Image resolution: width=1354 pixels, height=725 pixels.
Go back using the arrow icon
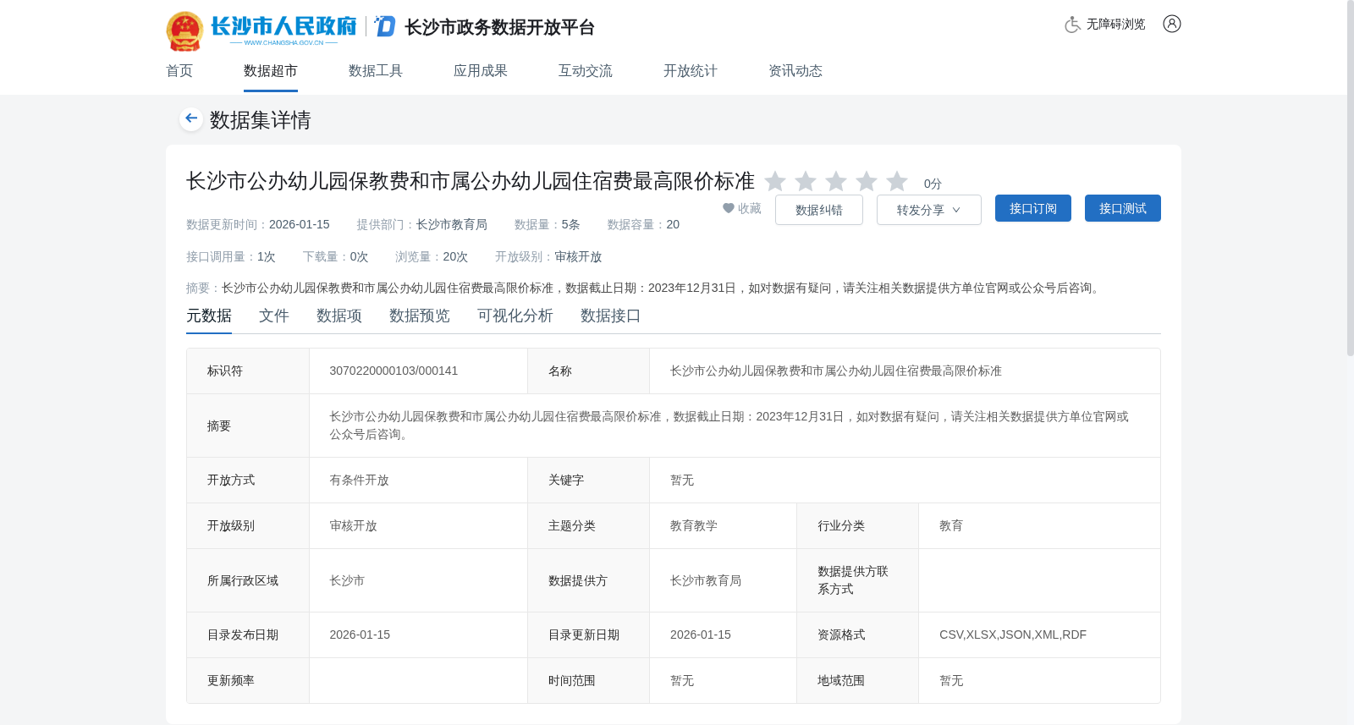[191, 118]
